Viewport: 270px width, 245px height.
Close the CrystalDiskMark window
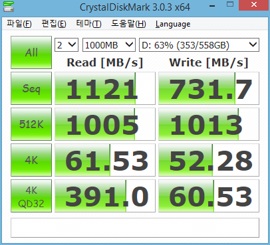click(x=254, y=5)
